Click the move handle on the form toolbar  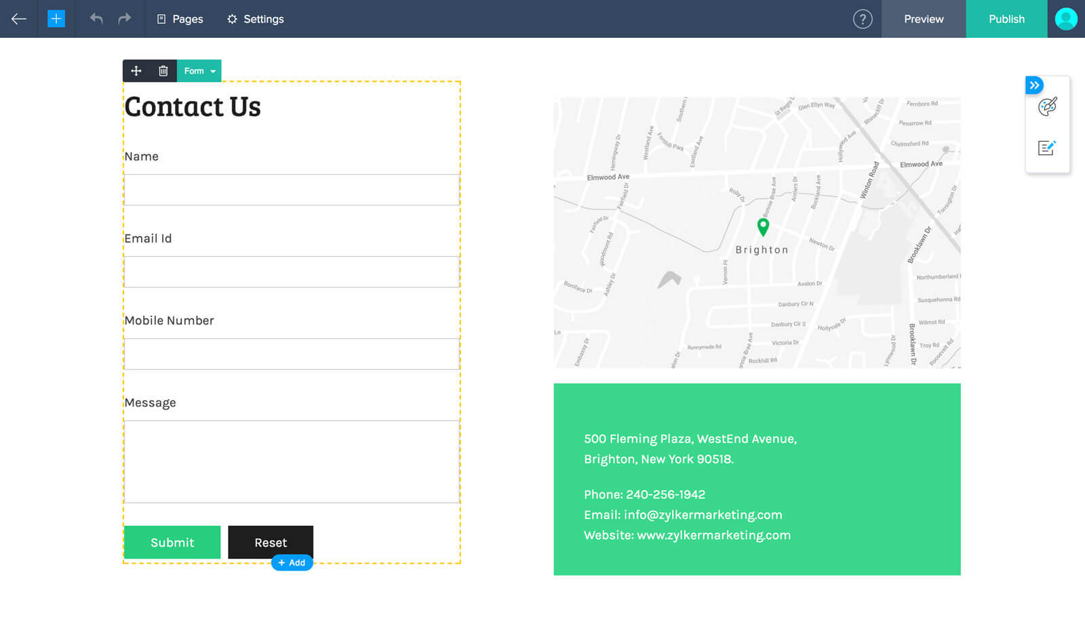click(136, 71)
